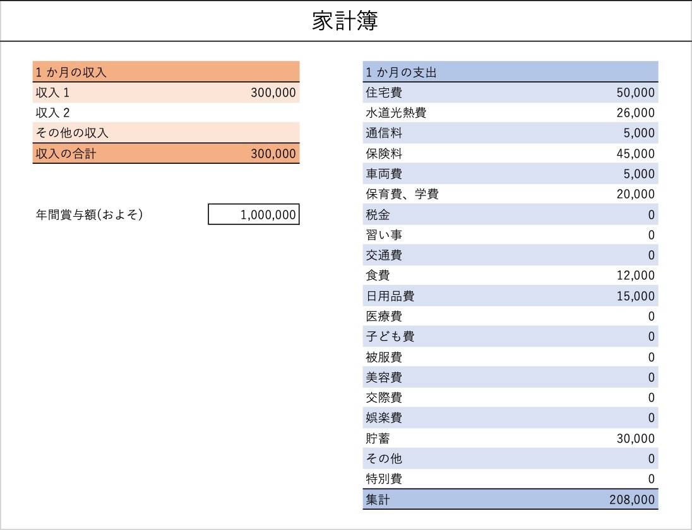Select the 美容費 label

point(384,377)
